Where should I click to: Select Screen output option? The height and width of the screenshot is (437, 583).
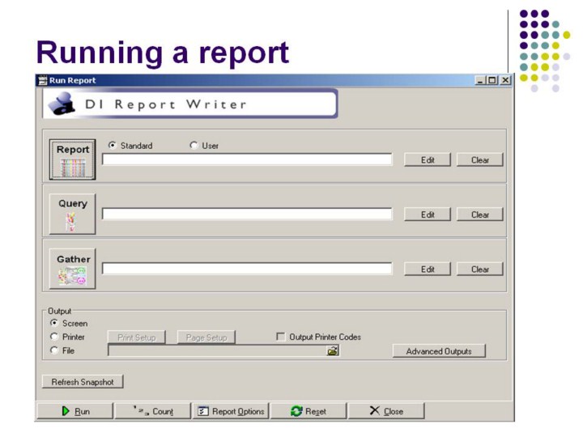54,323
